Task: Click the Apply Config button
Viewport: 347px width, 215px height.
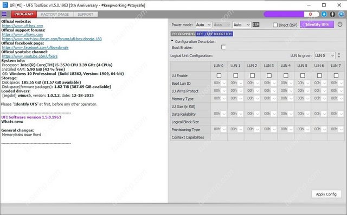Action: [x=326, y=194]
